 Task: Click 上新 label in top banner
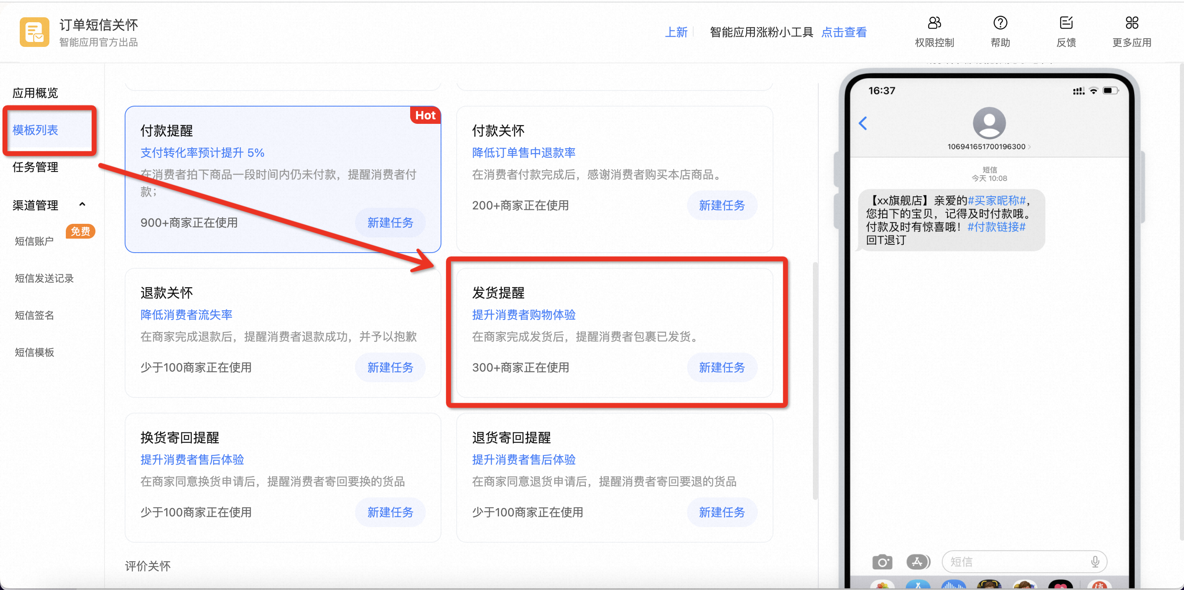click(x=676, y=32)
